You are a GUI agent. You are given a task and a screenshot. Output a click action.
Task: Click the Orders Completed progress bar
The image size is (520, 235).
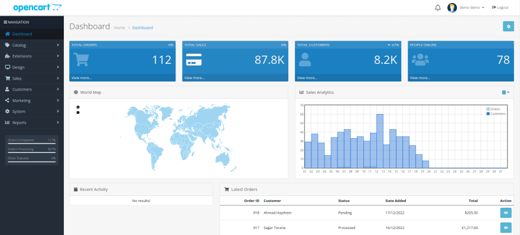coord(32,143)
